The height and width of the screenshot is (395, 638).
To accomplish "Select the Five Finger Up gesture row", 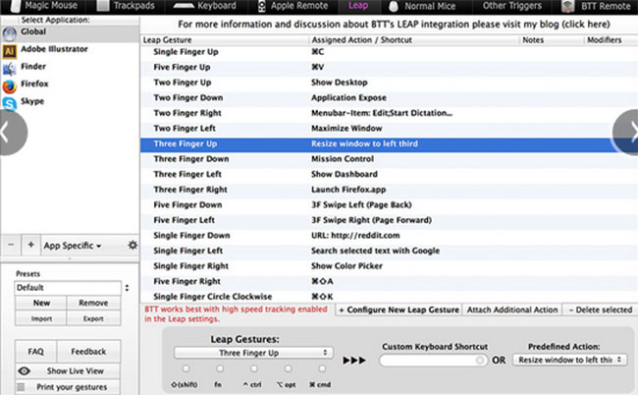I will [389, 67].
